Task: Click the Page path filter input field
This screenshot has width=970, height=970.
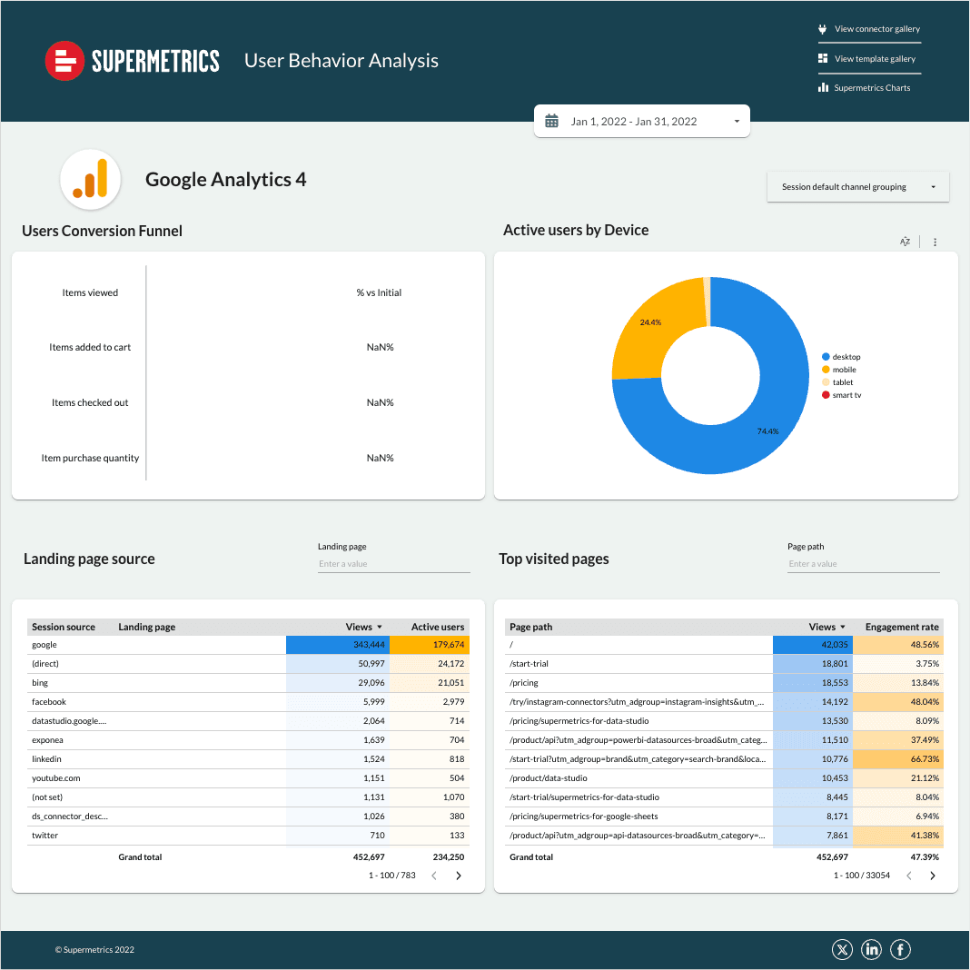Action: point(863,564)
